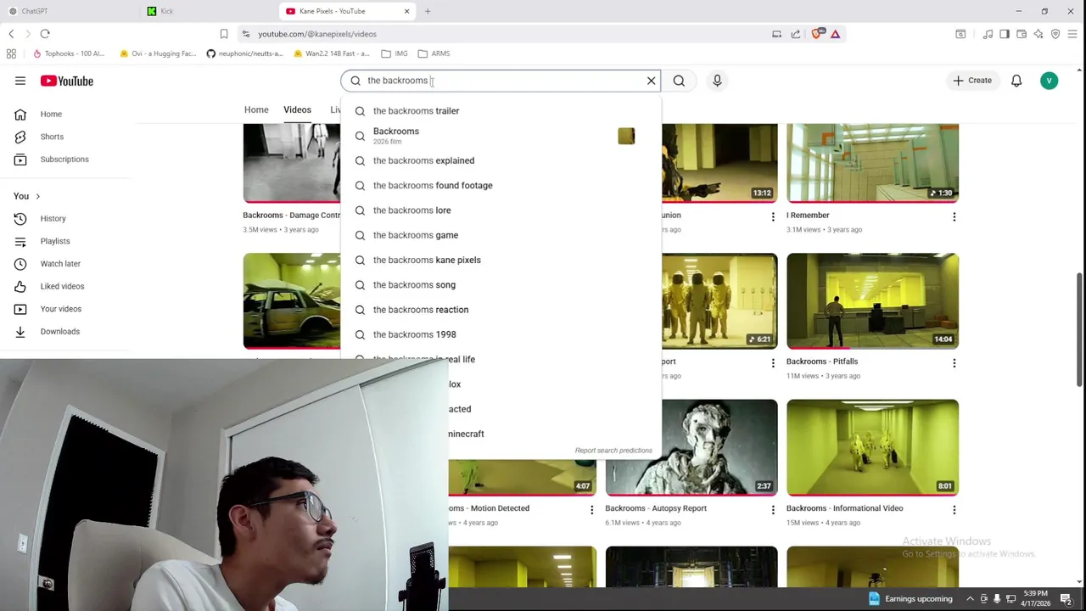Open the IMG bookmarks folder
Viewport: 1086px width, 611px height.
tap(395, 53)
